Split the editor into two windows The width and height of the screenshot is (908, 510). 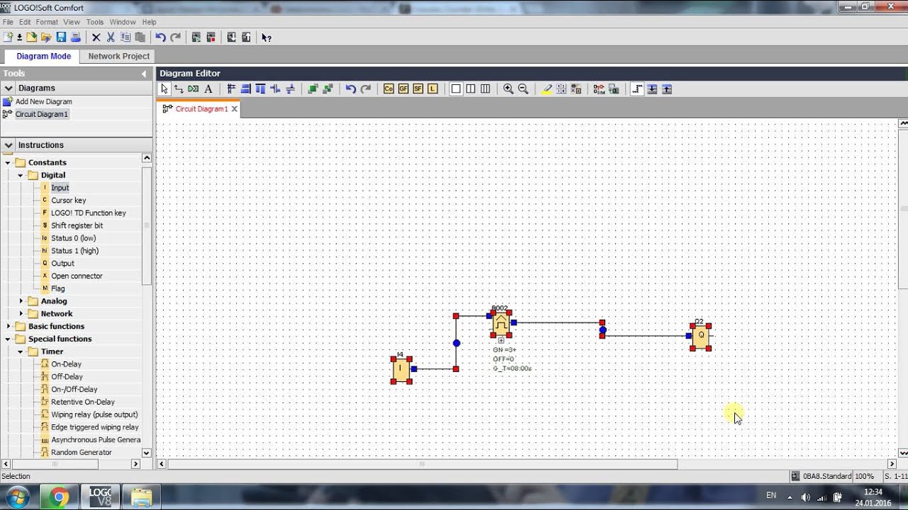(x=470, y=89)
